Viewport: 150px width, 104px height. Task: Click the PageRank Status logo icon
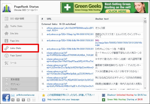pos(6,8)
